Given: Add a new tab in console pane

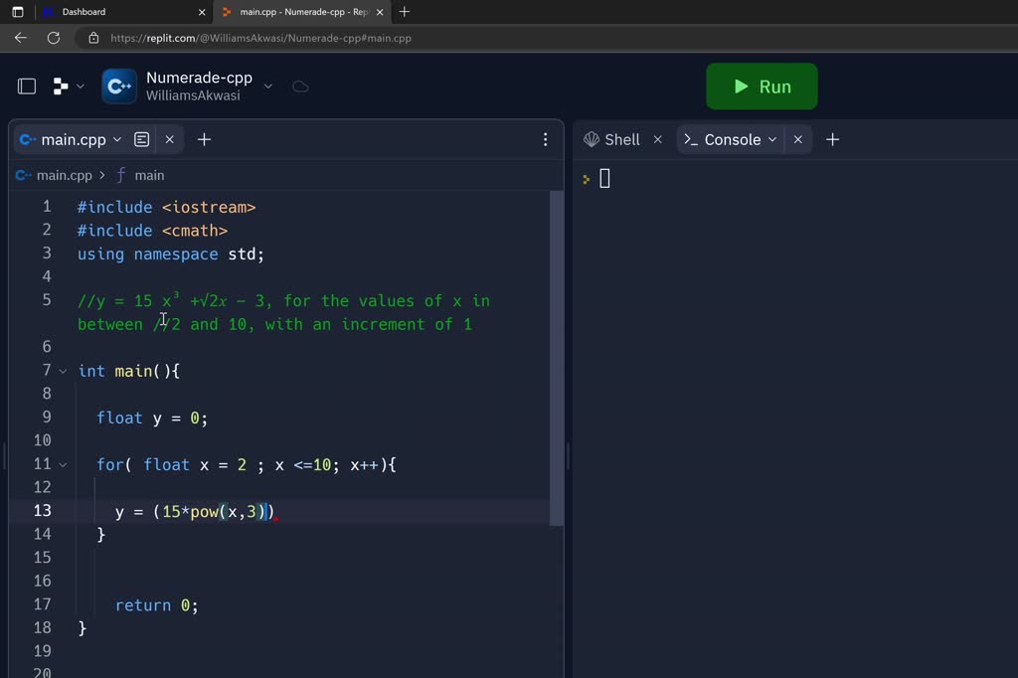Looking at the screenshot, I should pyautogui.click(x=832, y=140).
